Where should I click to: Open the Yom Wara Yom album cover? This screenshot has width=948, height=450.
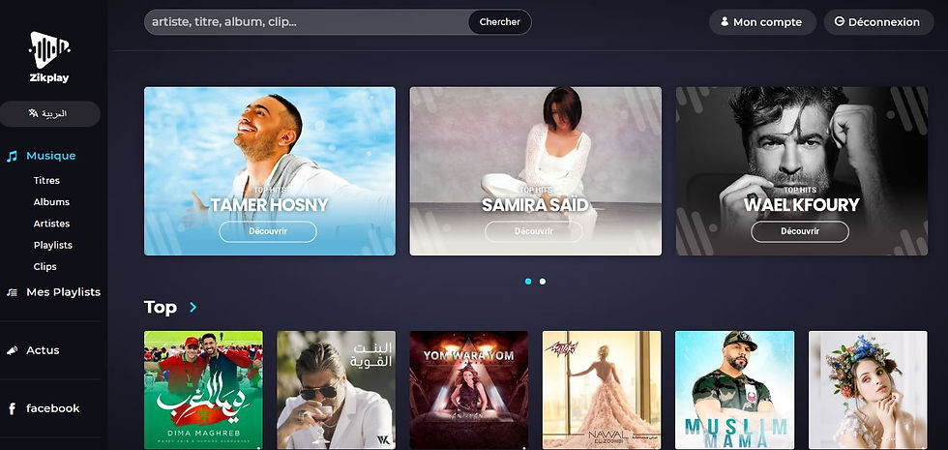pos(469,390)
